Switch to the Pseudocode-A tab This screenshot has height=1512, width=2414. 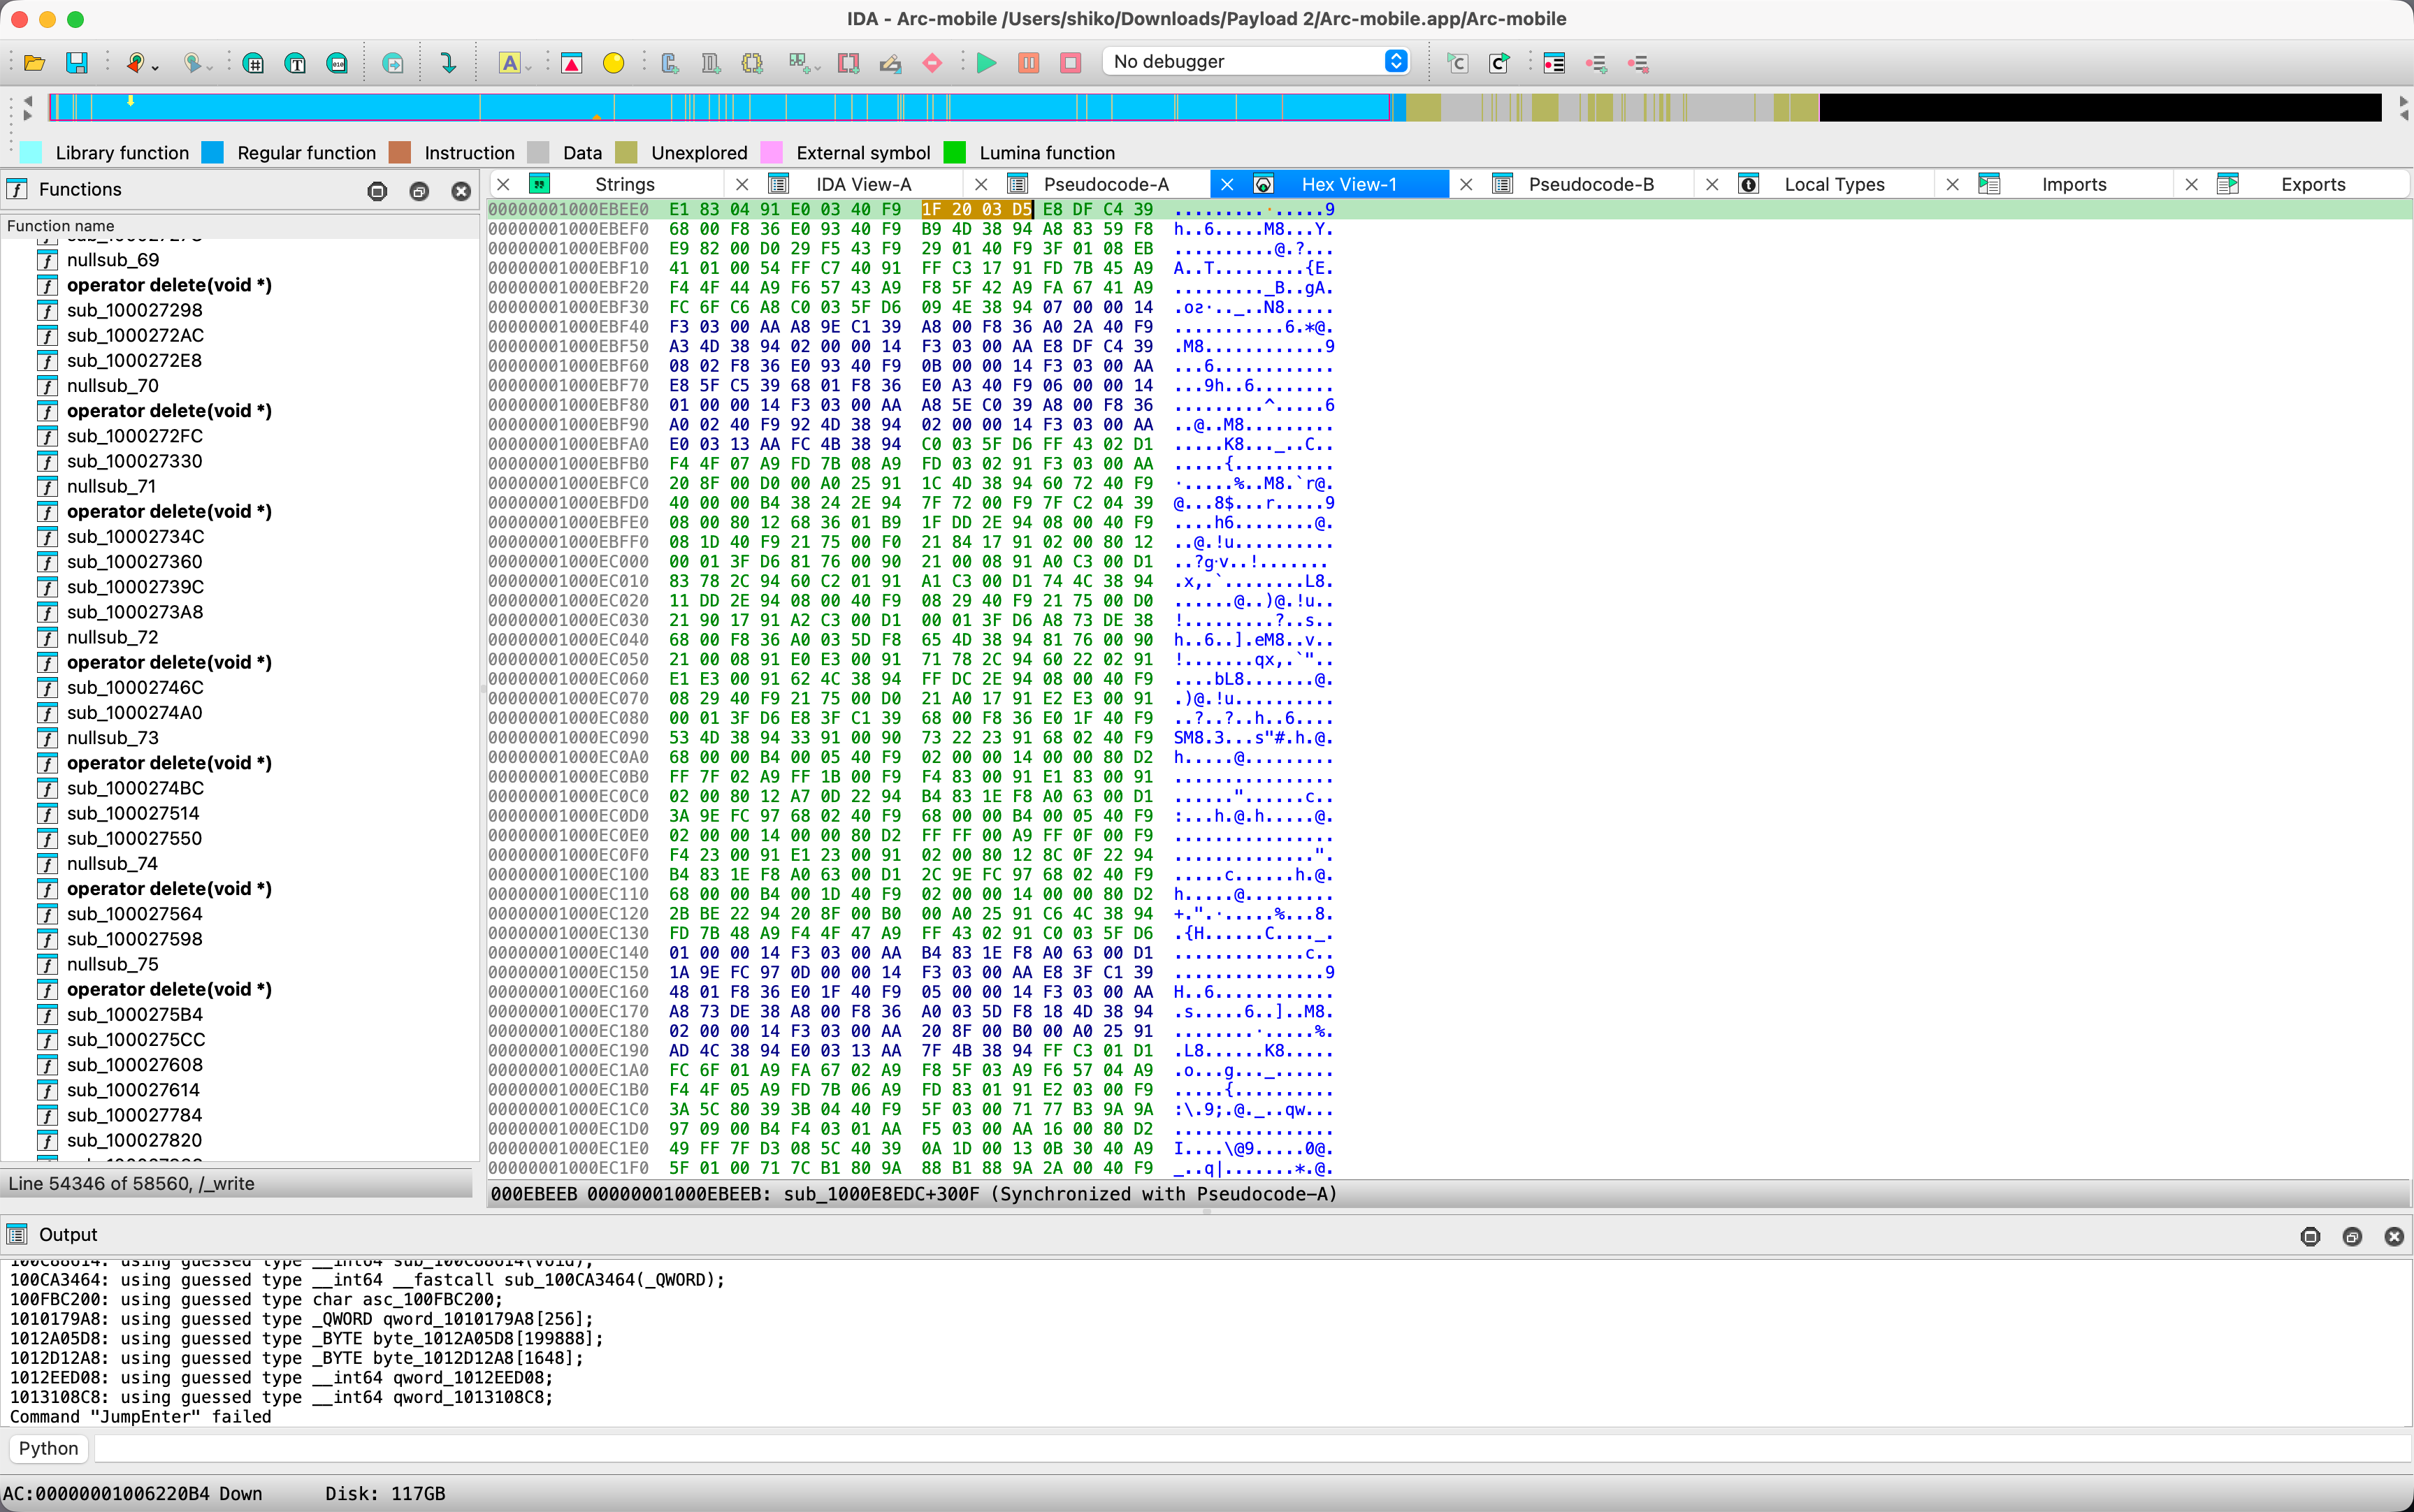(x=1105, y=184)
